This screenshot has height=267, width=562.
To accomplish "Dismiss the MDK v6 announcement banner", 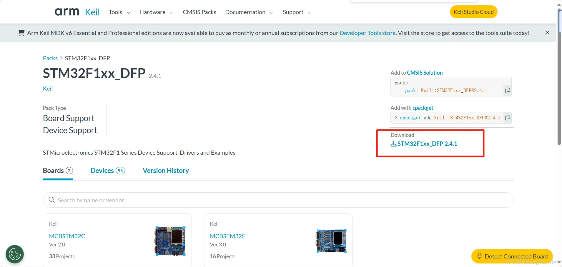I will (x=547, y=33).
